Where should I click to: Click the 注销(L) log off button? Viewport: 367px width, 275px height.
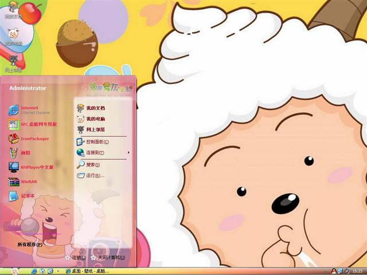pyautogui.click(x=75, y=258)
